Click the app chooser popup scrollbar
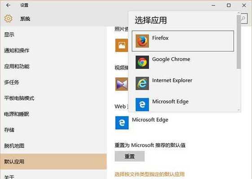This screenshot has height=179, width=252. point(239,42)
